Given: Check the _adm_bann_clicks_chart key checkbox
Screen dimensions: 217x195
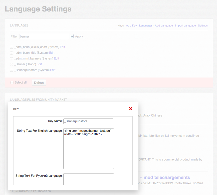Looking at the screenshot, I should [11, 47].
